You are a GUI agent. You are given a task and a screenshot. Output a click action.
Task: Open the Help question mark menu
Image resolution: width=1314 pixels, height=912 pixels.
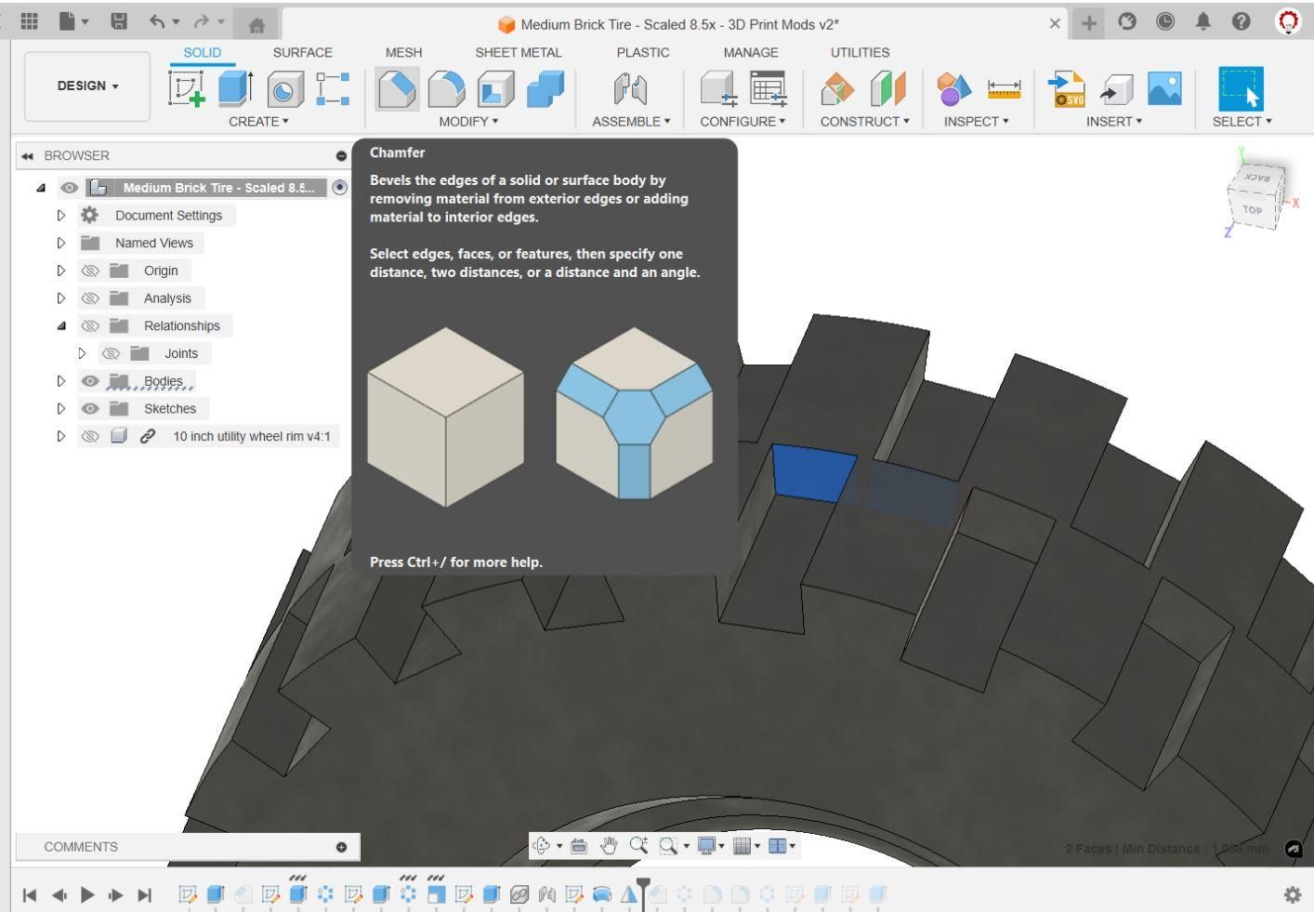pyautogui.click(x=1242, y=21)
